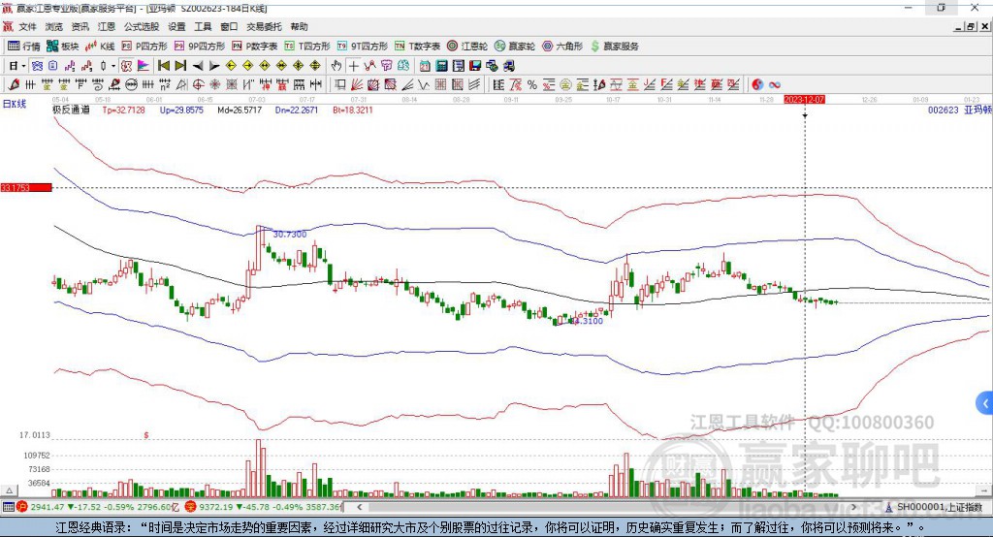
Task: Click the circled gold character icon
Action: 565,84
